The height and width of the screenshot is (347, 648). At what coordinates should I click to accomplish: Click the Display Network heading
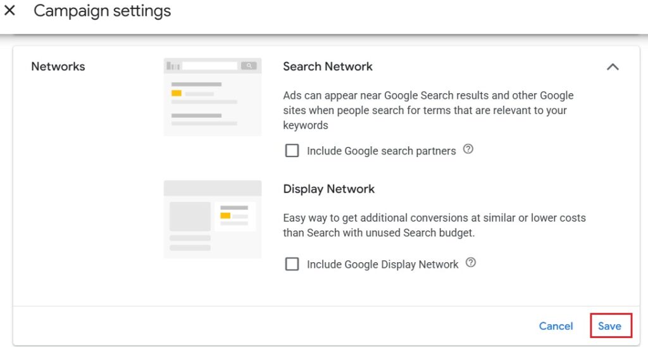[328, 189]
